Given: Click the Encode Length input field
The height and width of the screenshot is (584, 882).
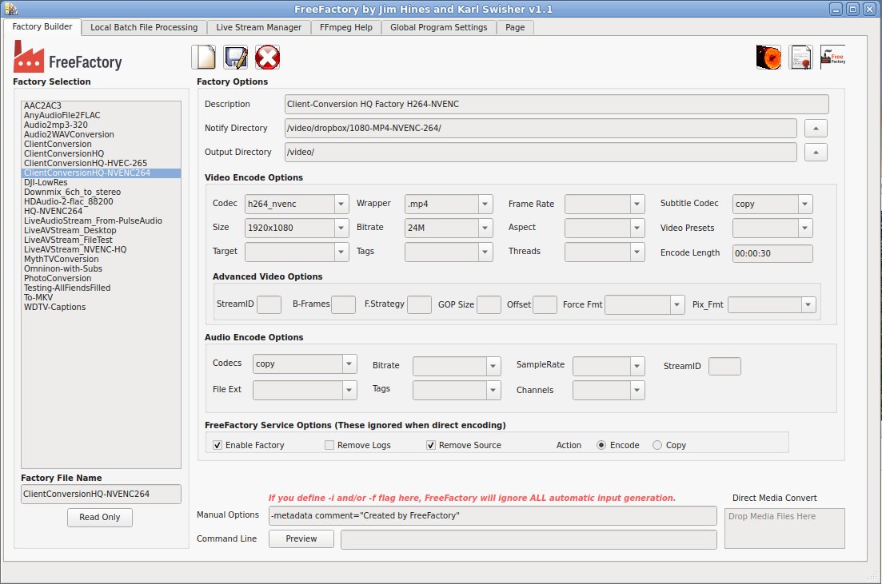Looking at the screenshot, I should 772,253.
